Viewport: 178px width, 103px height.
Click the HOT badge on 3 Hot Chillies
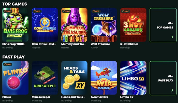tap(126, 11)
